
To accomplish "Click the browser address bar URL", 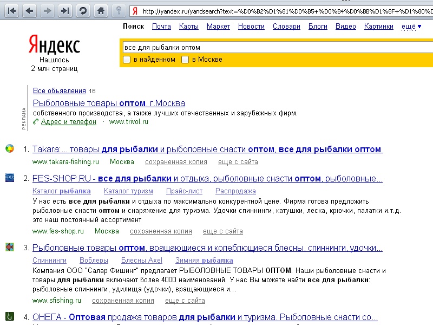I will [x=287, y=11].
